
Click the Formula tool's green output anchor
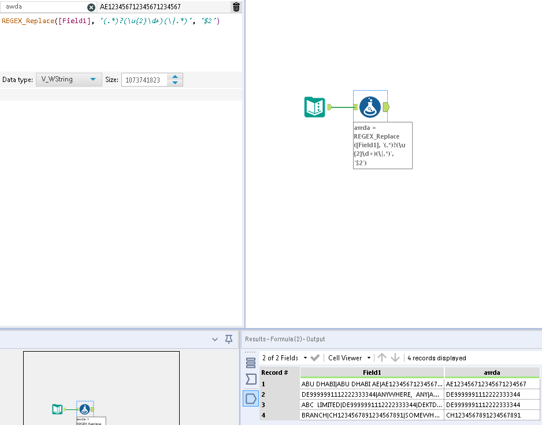point(387,107)
